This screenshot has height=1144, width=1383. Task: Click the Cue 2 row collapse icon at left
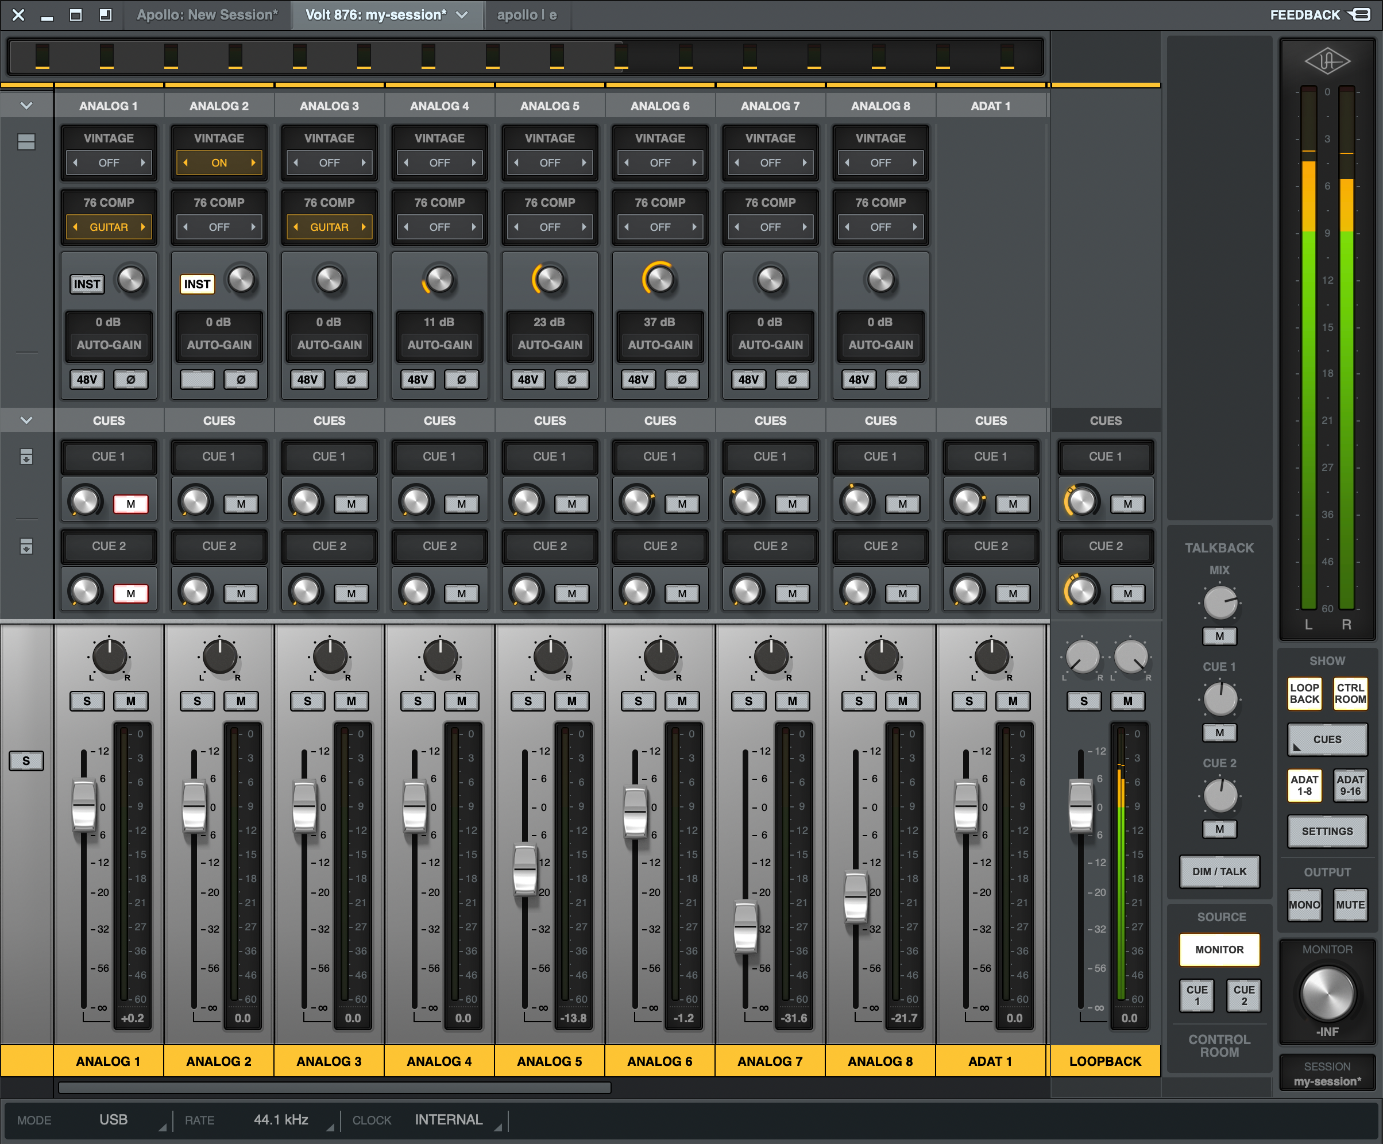[x=26, y=546]
